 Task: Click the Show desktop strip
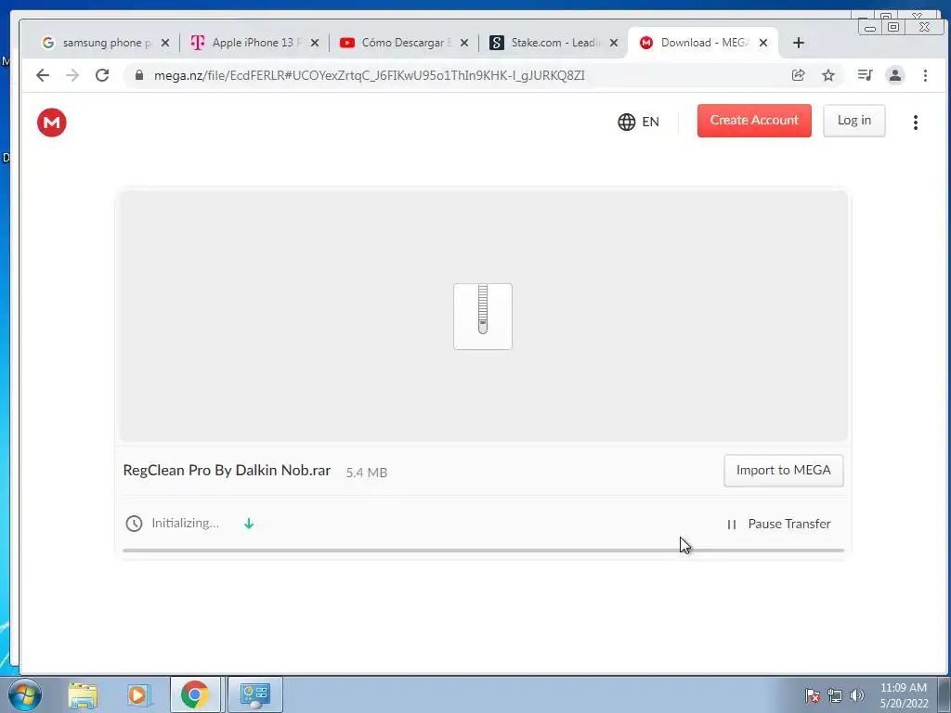click(x=944, y=694)
